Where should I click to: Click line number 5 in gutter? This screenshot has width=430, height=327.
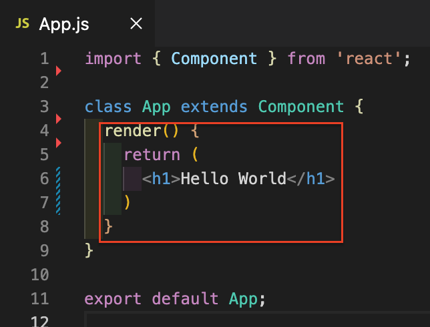point(45,154)
